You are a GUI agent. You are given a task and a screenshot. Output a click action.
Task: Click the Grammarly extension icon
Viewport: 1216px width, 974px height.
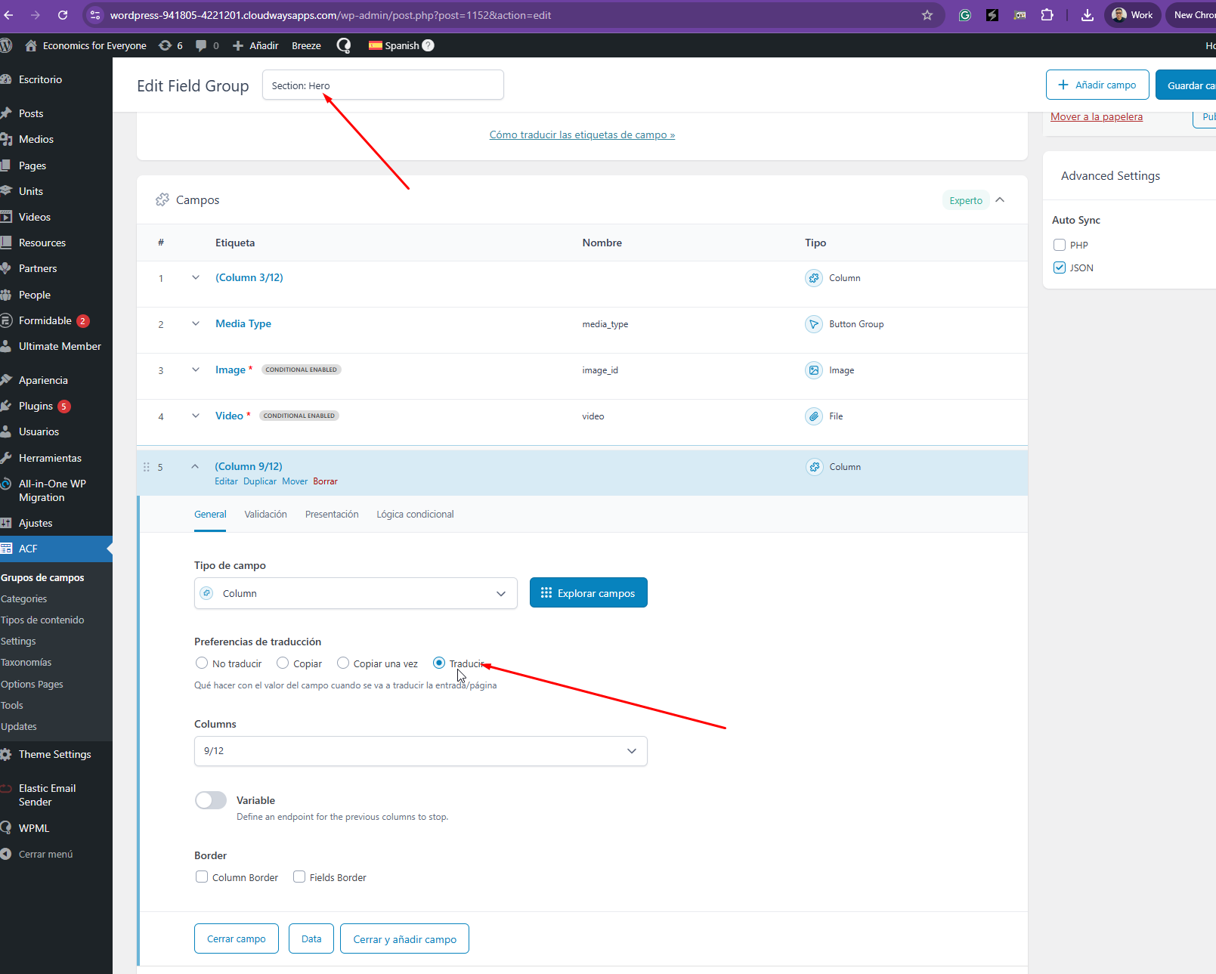[x=964, y=15]
